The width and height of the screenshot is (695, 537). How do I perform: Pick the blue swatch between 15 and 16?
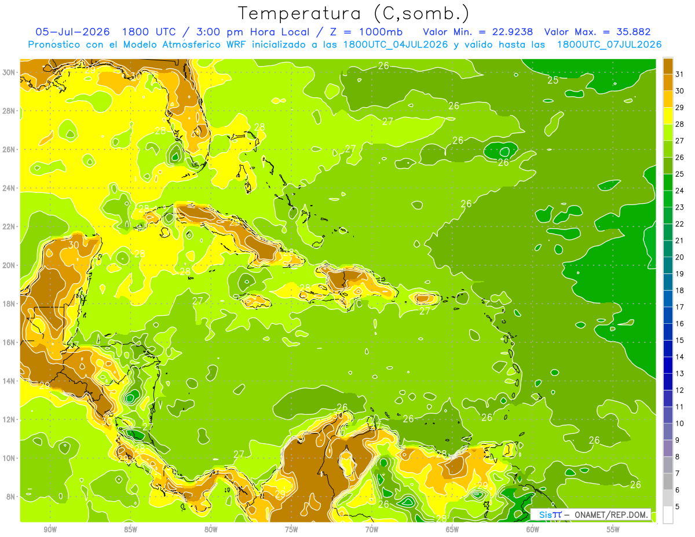pos(668,332)
